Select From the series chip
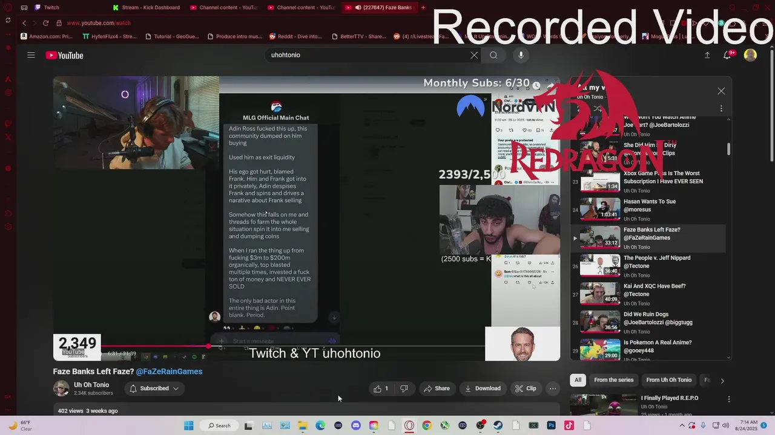The height and width of the screenshot is (435, 775). (613, 380)
